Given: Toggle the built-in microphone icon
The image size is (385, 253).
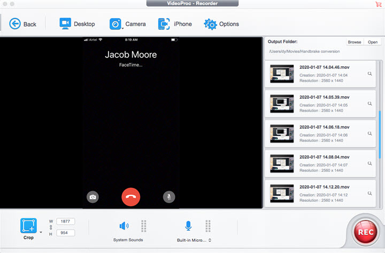Looking at the screenshot, I should pyautogui.click(x=188, y=226).
